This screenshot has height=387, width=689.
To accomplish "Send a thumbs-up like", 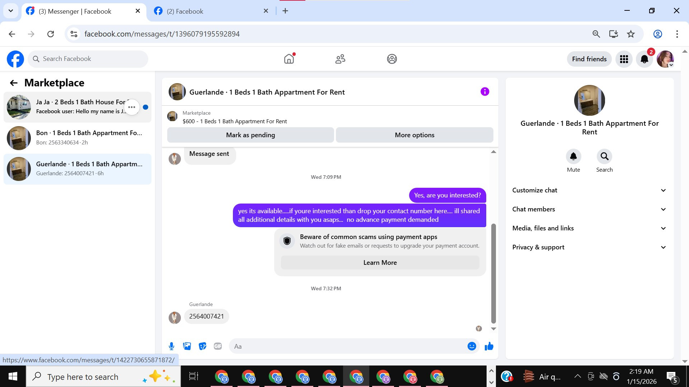I will [x=489, y=346].
